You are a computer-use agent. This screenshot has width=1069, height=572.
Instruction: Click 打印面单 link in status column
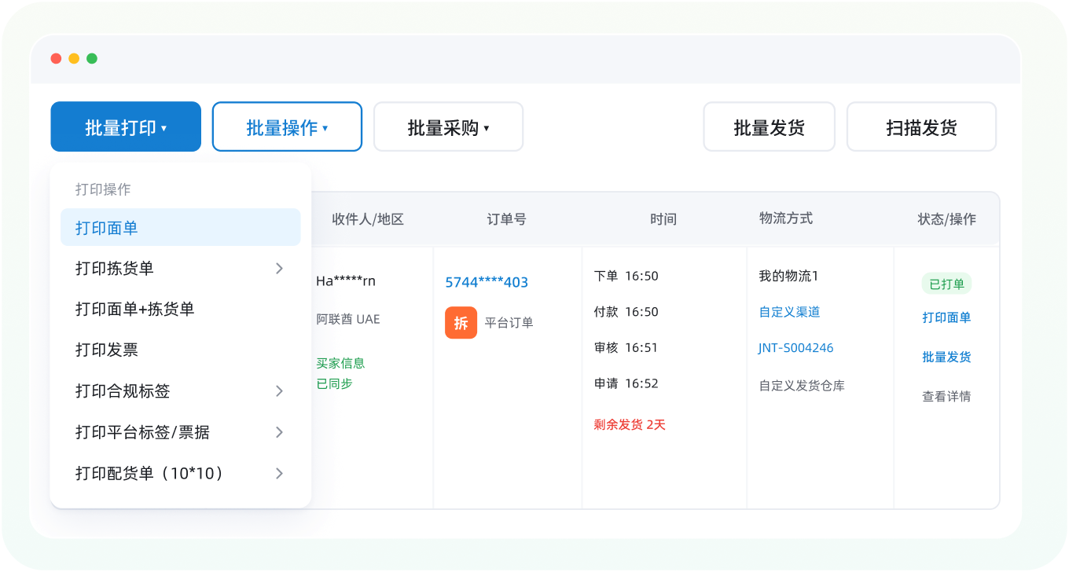pos(946,317)
